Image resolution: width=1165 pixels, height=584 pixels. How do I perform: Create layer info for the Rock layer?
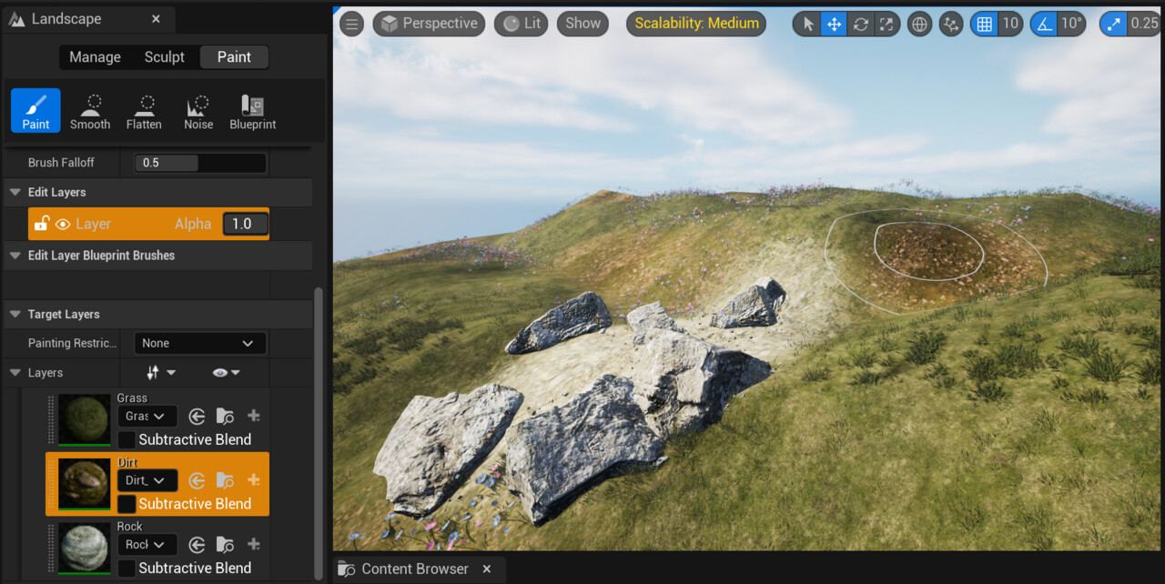254,544
